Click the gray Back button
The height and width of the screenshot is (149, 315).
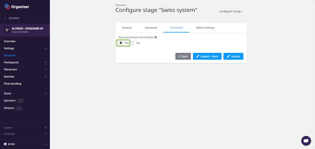(183, 56)
